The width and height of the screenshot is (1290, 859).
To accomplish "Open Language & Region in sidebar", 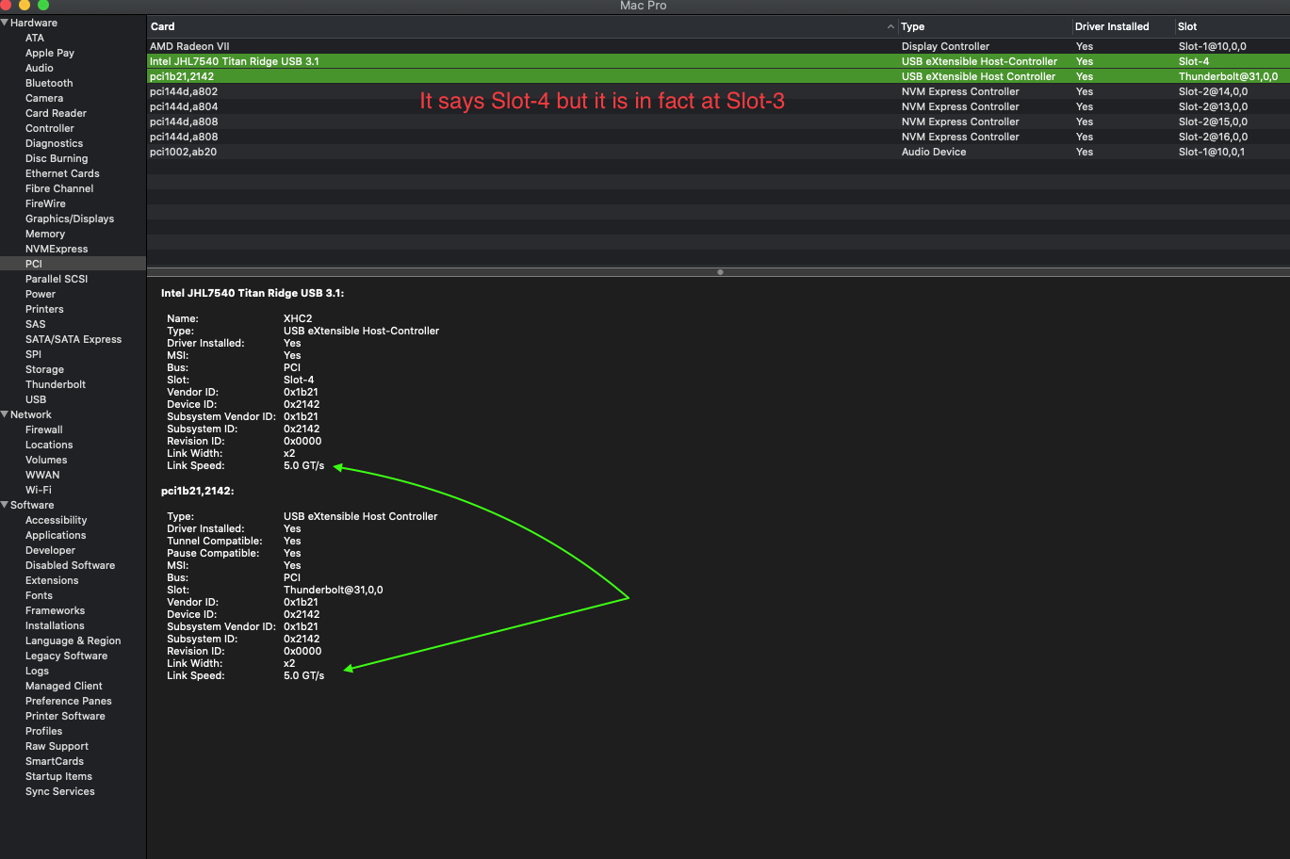I will click(x=73, y=640).
